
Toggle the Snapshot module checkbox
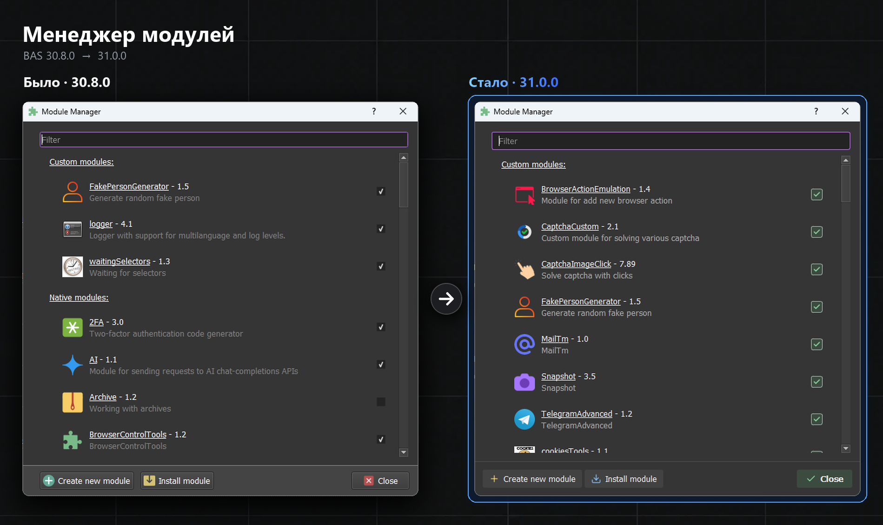click(817, 382)
